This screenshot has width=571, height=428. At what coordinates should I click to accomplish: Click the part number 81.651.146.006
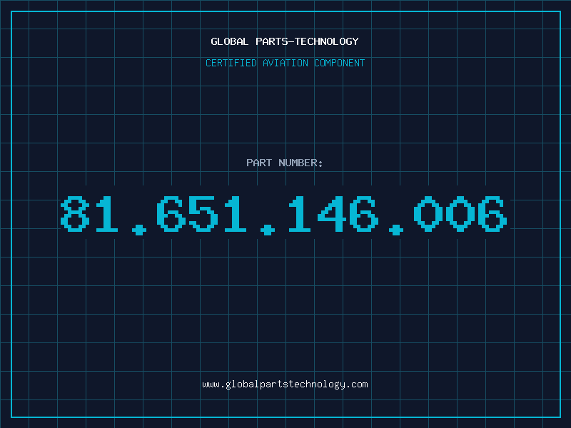pos(283,215)
